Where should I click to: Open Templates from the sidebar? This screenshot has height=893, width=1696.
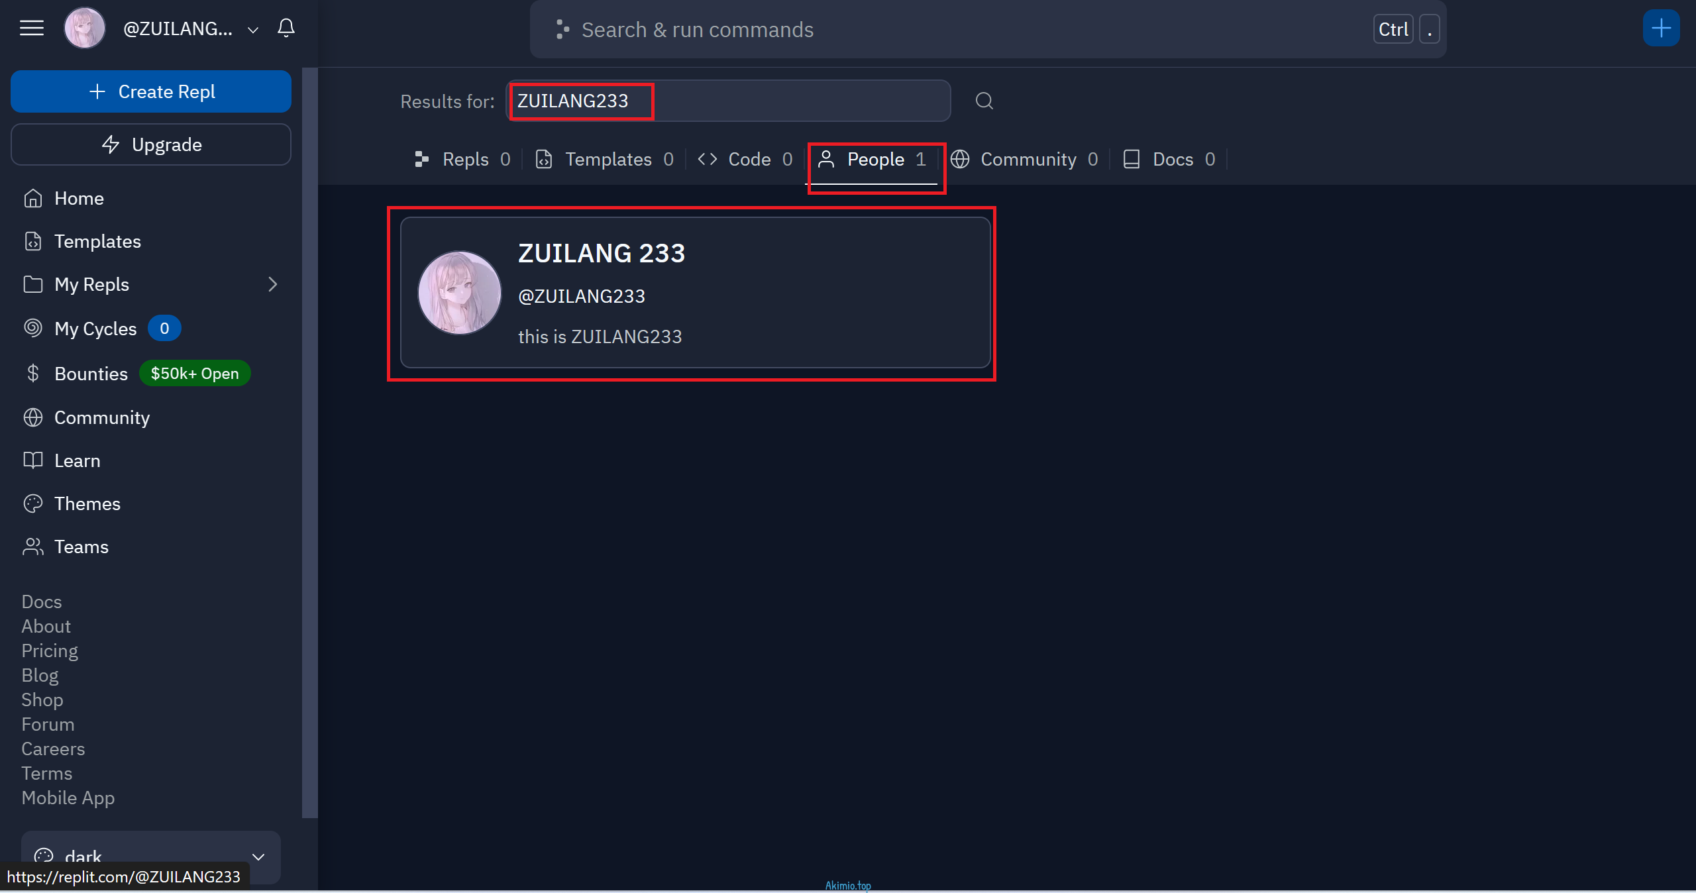pyautogui.click(x=97, y=241)
